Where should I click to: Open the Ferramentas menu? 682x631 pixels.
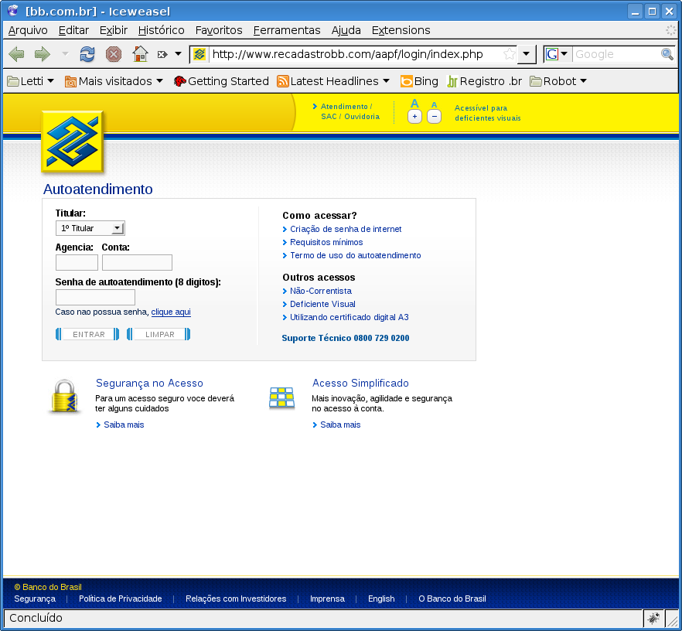287,30
